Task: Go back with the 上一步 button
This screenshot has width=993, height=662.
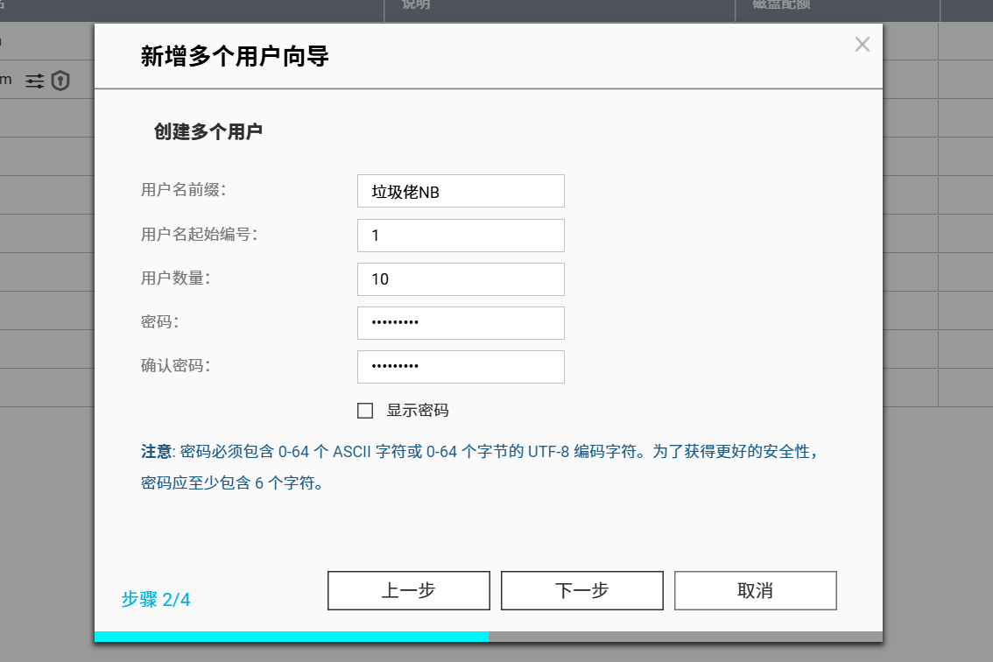Action: 408,590
